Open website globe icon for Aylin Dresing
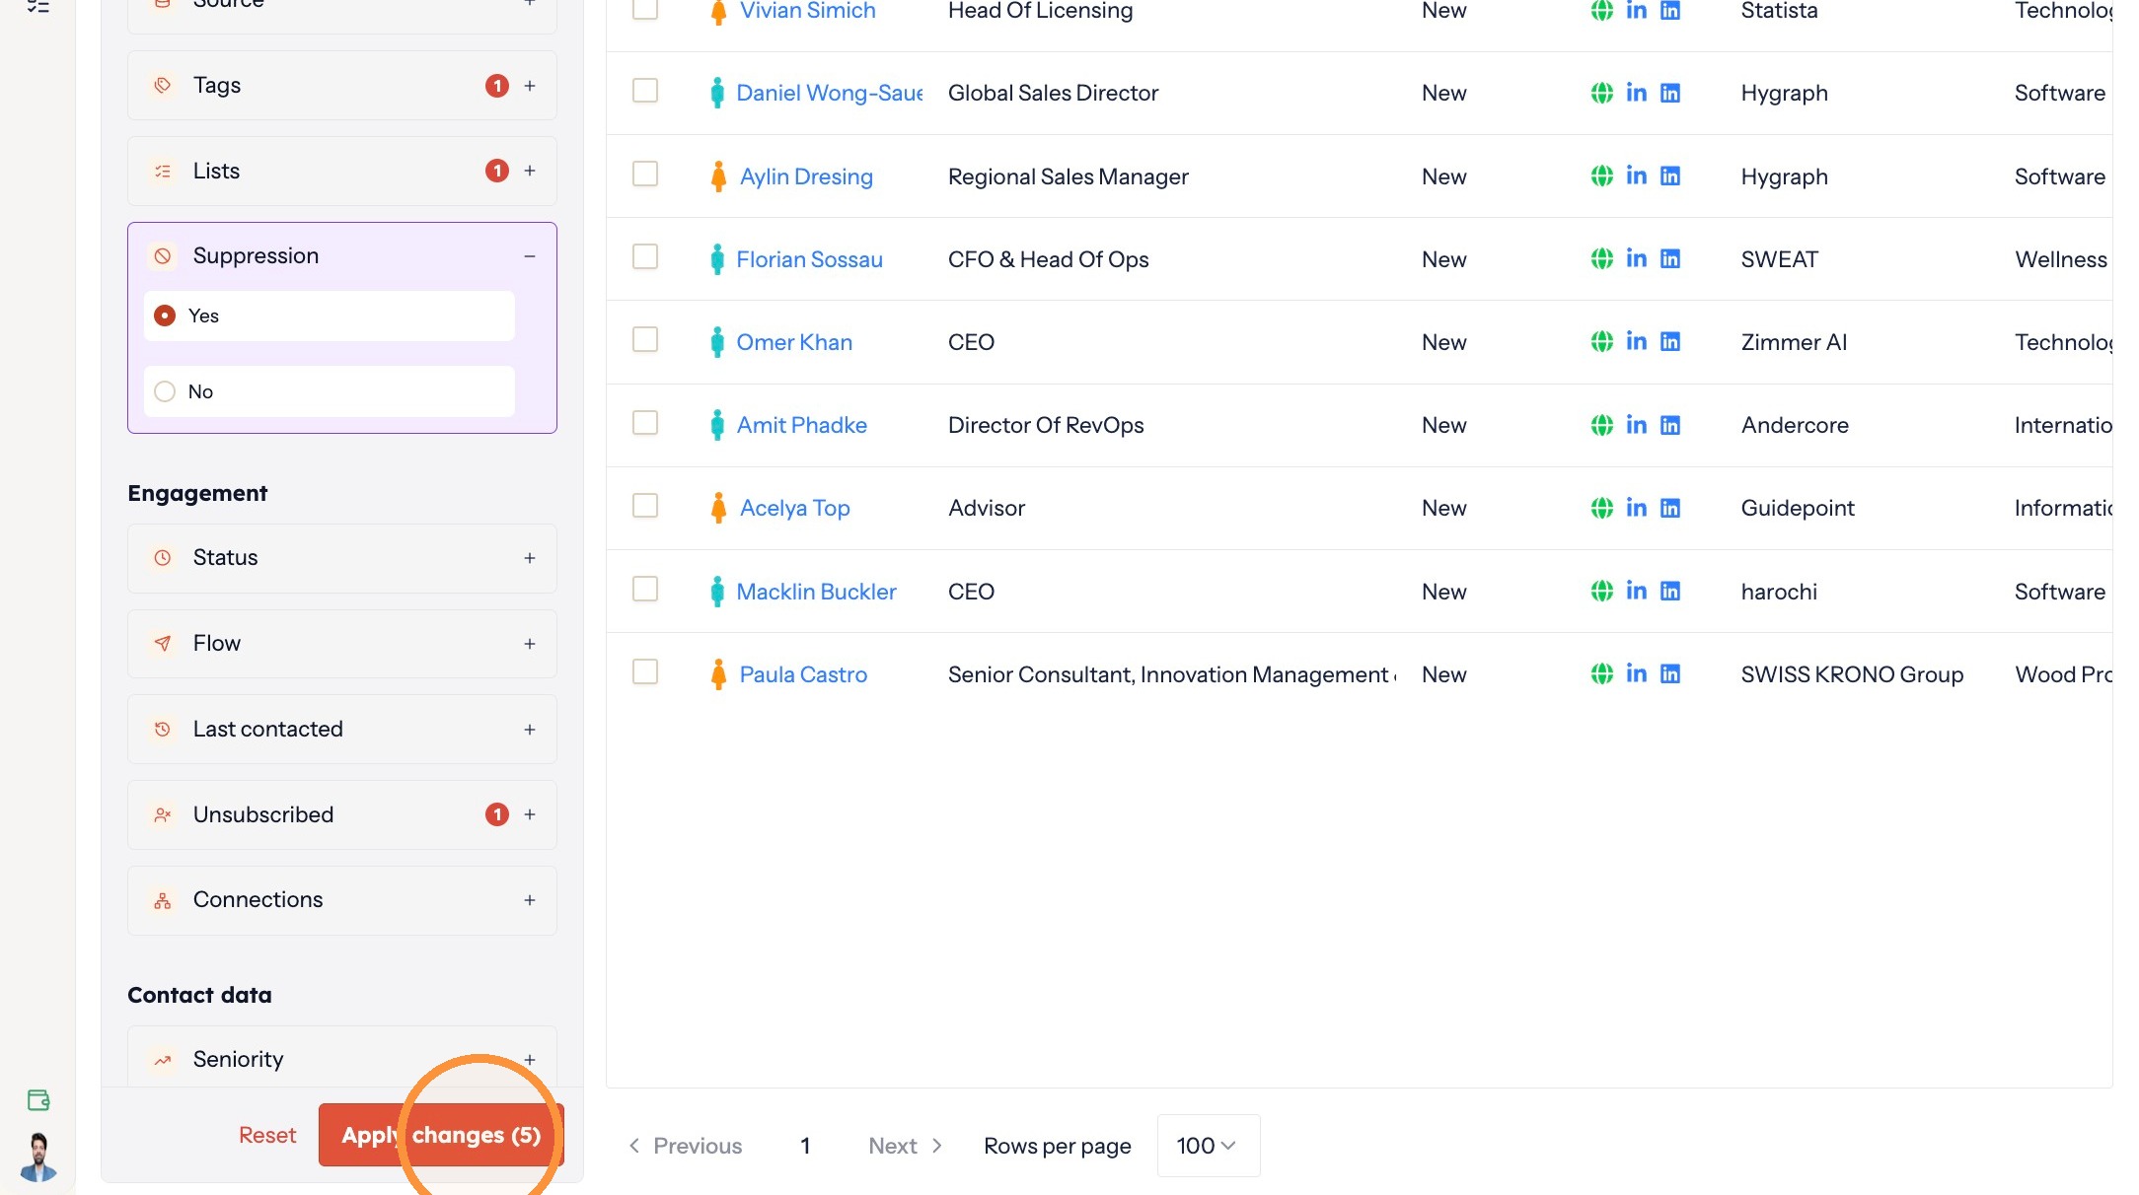Screen dimensions: 2139x1195 click(1602, 176)
